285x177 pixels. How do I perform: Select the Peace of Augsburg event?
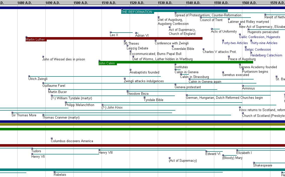[242, 59]
